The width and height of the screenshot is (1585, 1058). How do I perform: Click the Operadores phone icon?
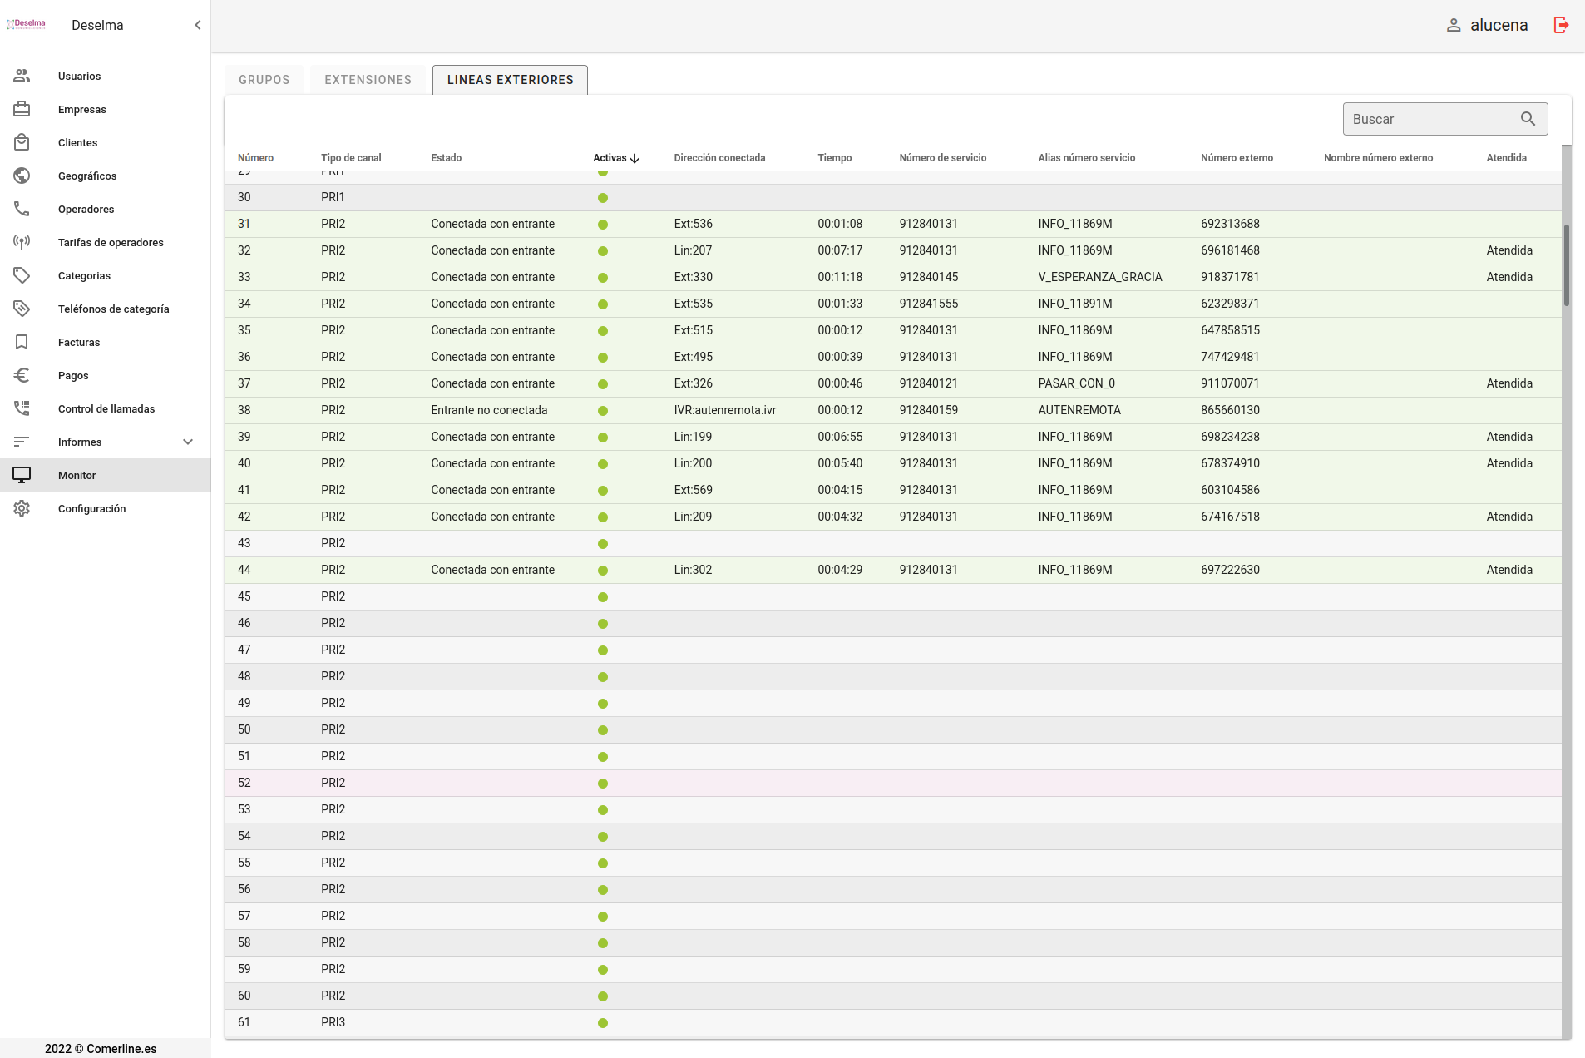[x=22, y=209]
